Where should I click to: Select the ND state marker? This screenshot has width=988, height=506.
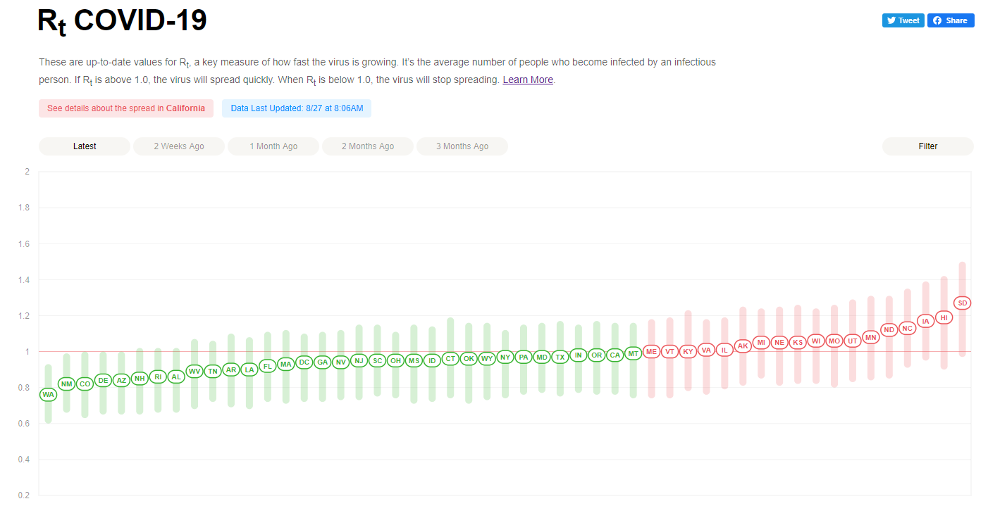[x=889, y=329]
